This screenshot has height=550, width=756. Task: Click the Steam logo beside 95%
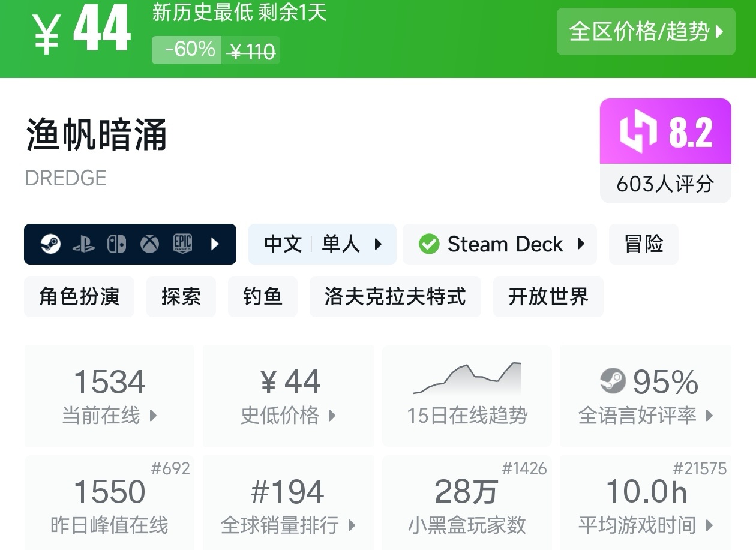pyautogui.click(x=613, y=380)
